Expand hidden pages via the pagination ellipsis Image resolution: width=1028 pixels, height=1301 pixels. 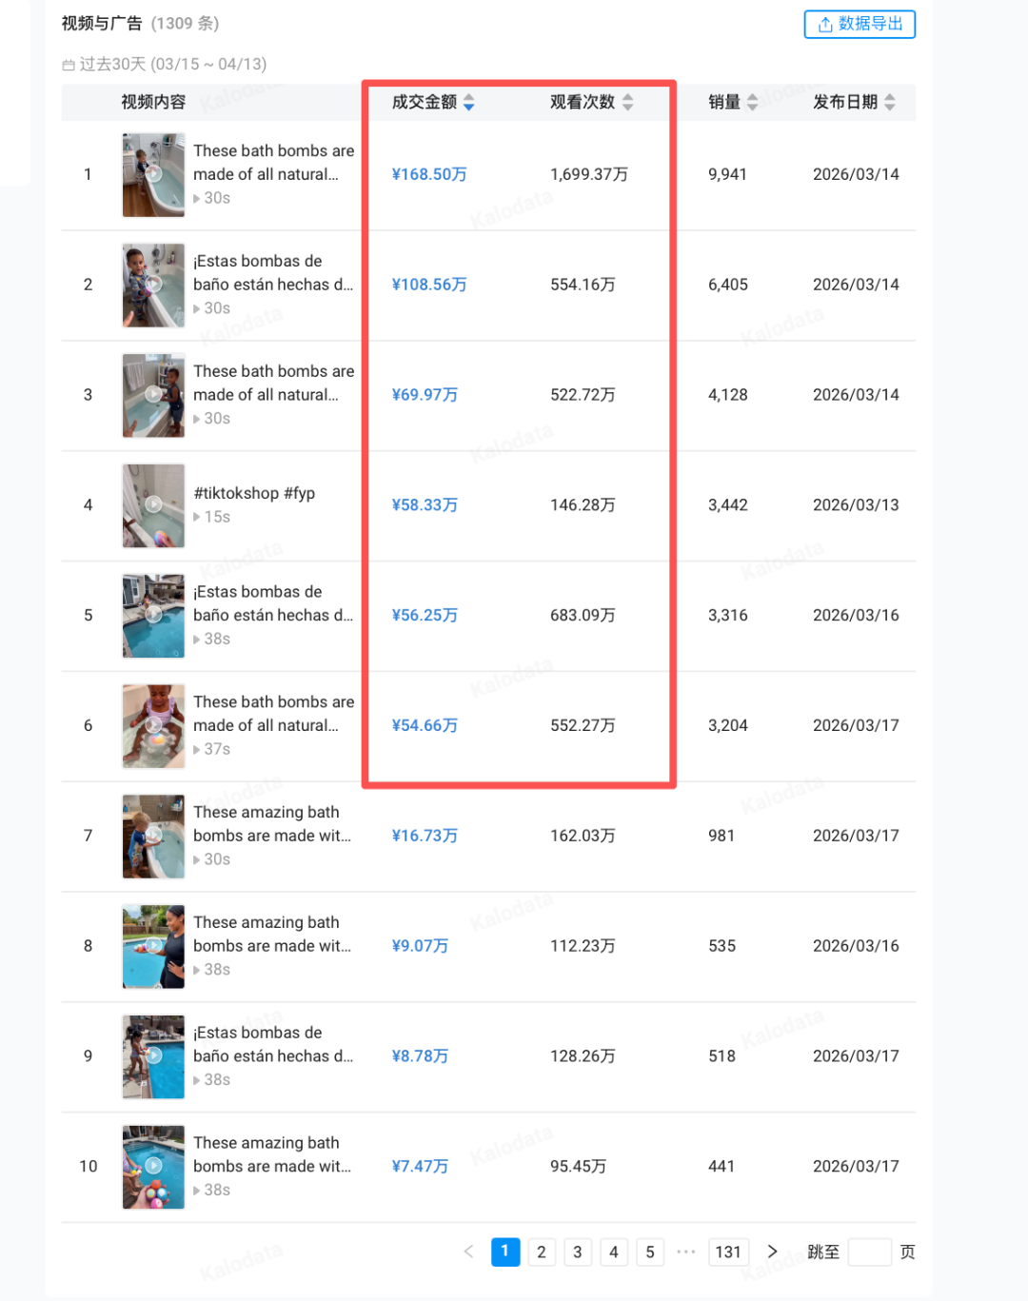[x=686, y=1252]
